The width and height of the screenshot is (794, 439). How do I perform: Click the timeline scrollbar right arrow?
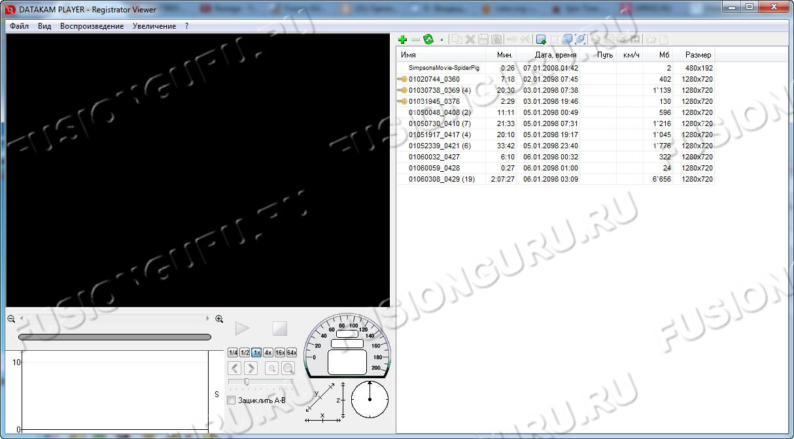click(x=208, y=319)
